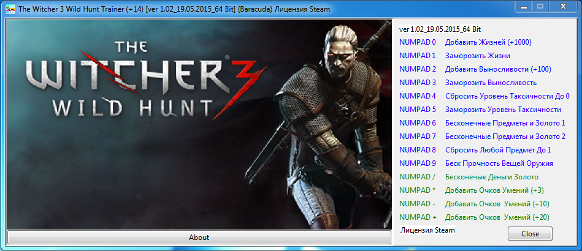Click "Добавить Очков Умений (+20)" text

coord(497,217)
